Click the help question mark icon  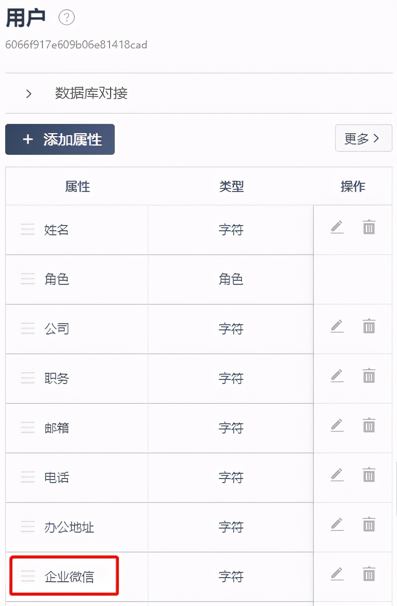point(67,18)
